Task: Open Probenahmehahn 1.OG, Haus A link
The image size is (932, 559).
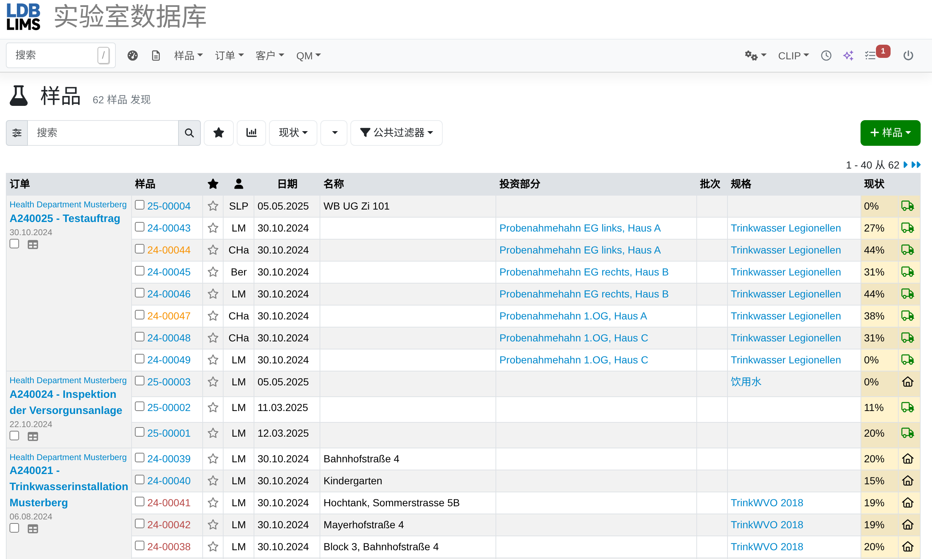Action: [573, 316]
